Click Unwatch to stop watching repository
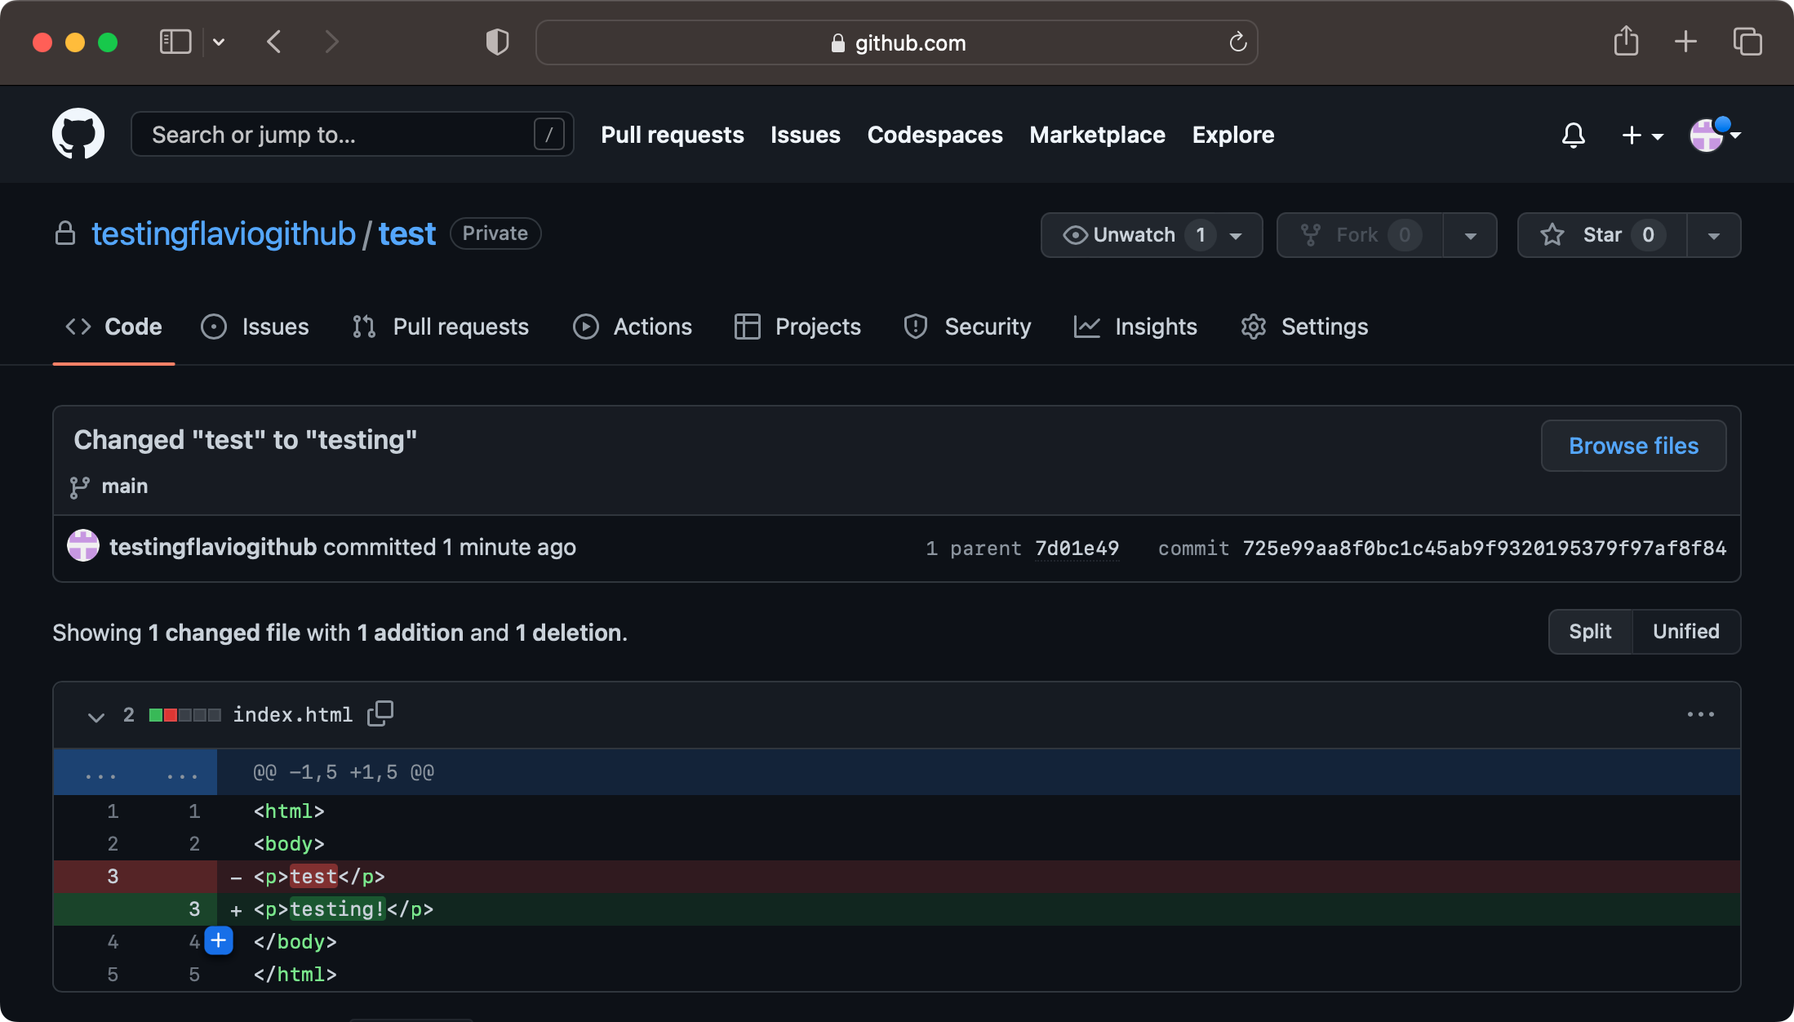Screen dimensions: 1794x1022 point(1135,235)
